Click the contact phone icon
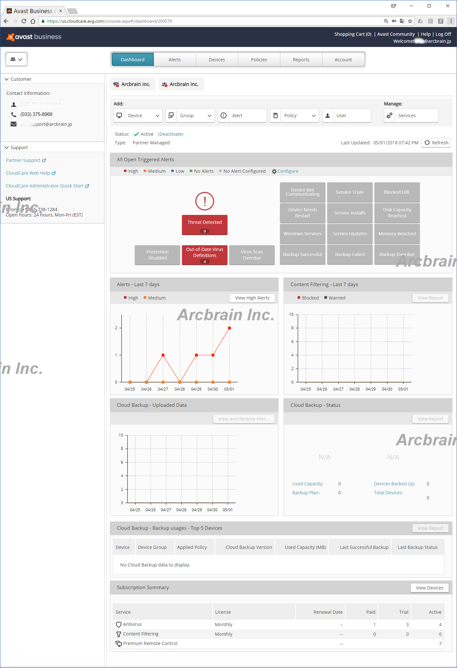The image size is (457, 668). tap(14, 114)
